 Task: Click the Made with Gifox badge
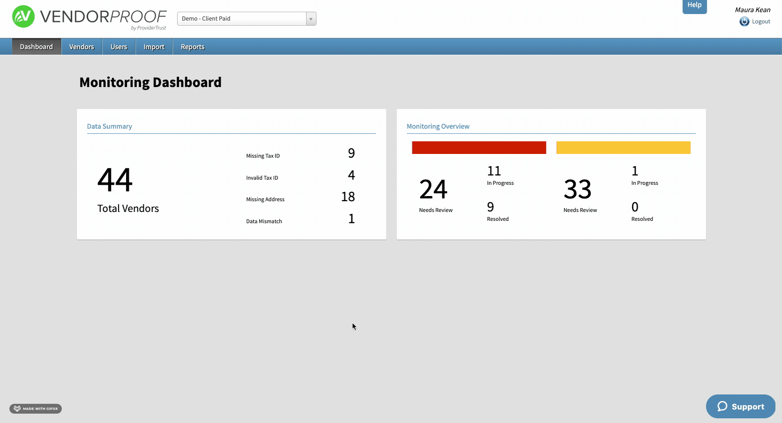(x=36, y=408)
